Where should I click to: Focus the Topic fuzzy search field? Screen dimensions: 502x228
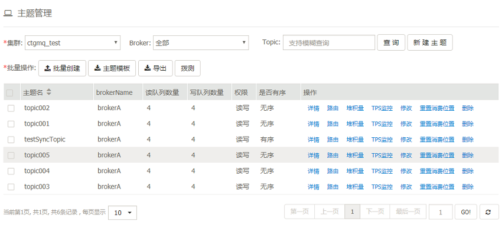[329, 43]
